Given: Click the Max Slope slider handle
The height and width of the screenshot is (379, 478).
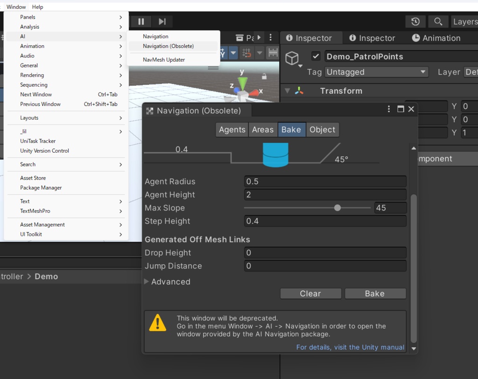Looking at the screenshot, I should pyautogui.click(x=337, y=208).
